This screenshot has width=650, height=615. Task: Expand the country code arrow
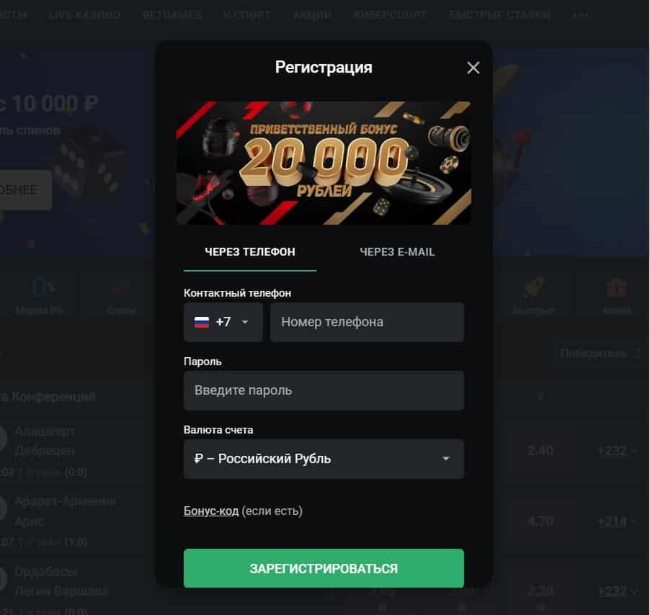click(x=245, y=322)
